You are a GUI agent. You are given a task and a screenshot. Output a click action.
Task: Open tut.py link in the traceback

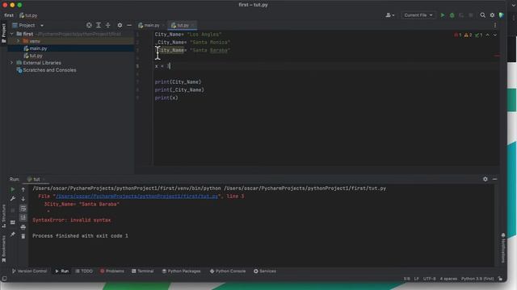(x=137, y=197)
